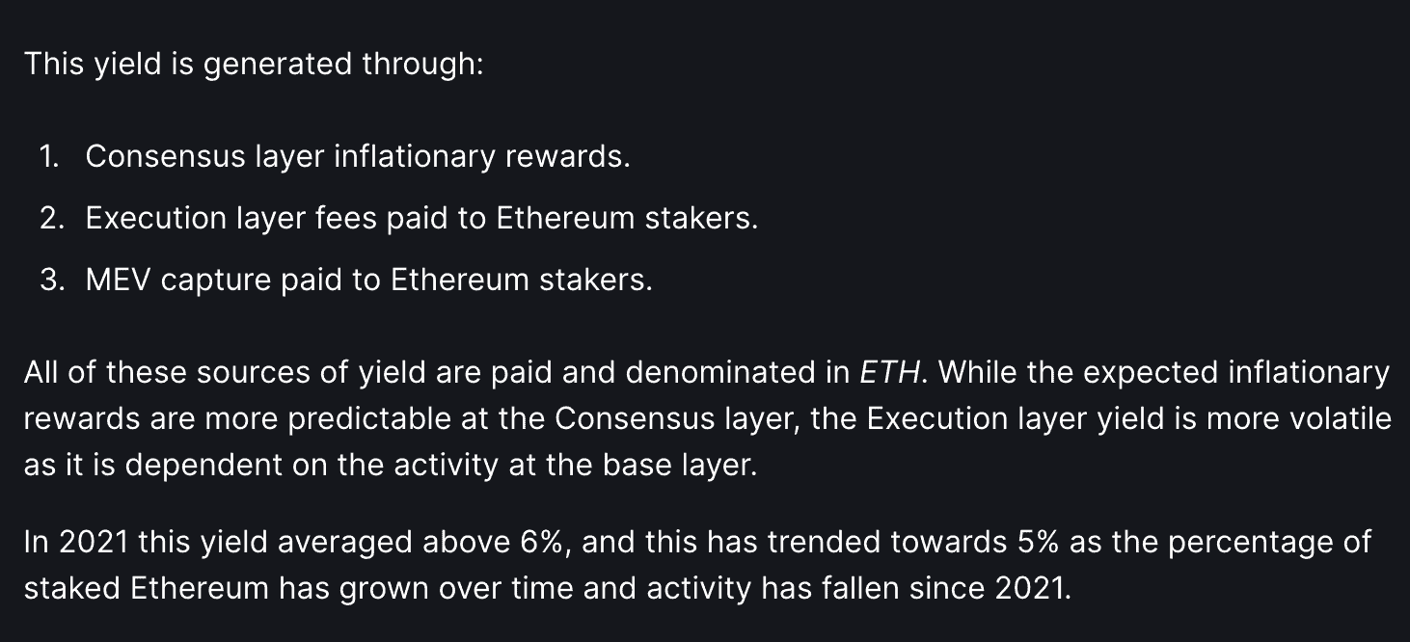Click the italic word ETH
1410x642 pixels.
(x=889, y=373)
